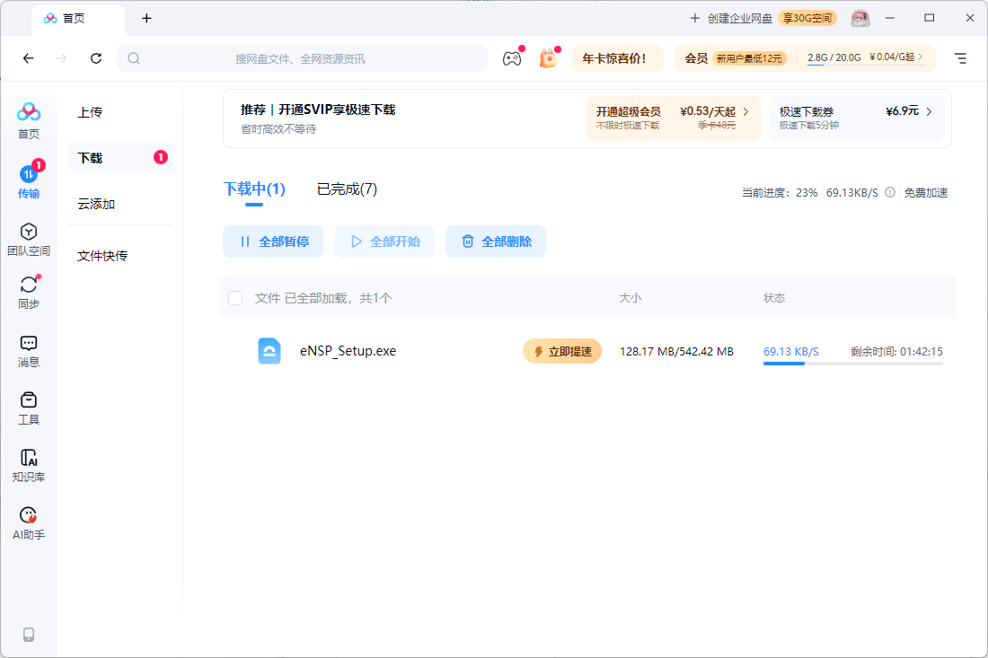This screenshot has height=658, width=988.
Task: Click the 推荐｜开通SVIP享极速下载 banner title
Action: 318,110
